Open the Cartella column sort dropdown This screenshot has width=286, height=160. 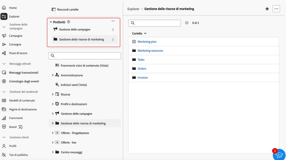coord(140,34)
